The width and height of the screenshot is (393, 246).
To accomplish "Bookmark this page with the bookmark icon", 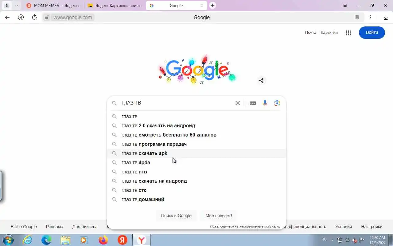I will click(x=357, y=17).
